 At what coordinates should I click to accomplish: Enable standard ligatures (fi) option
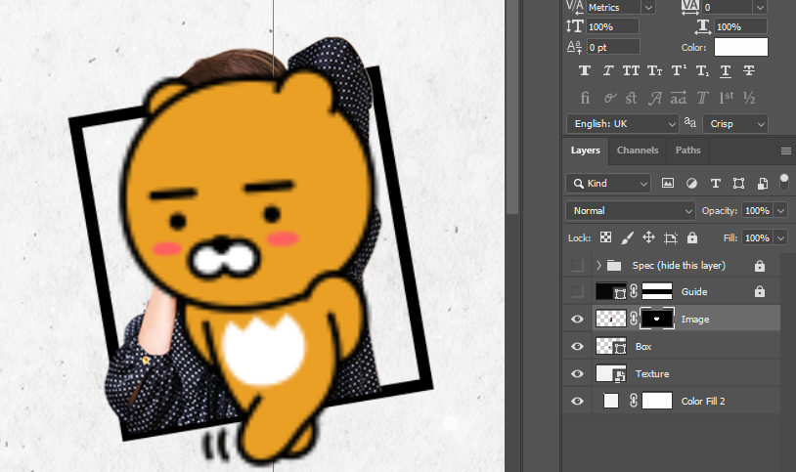pos(585,98)
